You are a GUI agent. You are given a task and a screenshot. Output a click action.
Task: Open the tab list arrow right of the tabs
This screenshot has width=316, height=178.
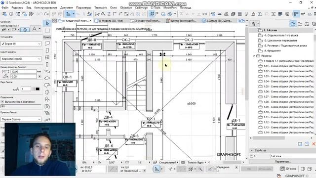(247, 21)
